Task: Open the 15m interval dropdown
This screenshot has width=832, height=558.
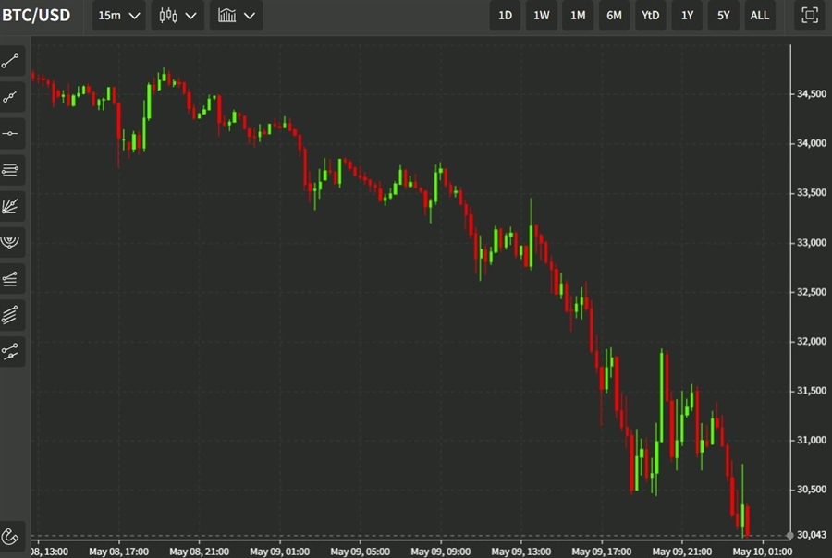Action: [x=119, y=16]
